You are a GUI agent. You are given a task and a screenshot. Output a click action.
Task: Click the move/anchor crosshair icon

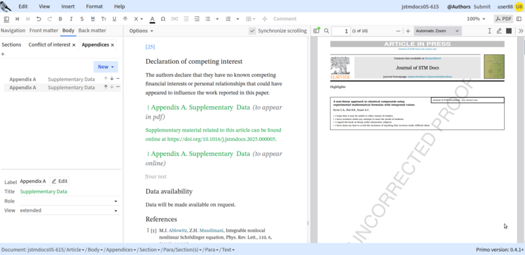[264, 19]
